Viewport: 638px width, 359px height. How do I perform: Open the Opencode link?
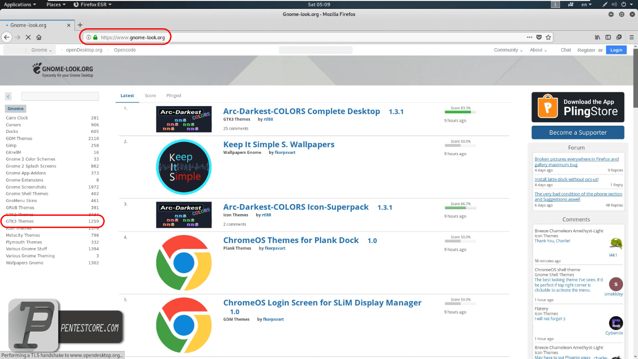125,50
